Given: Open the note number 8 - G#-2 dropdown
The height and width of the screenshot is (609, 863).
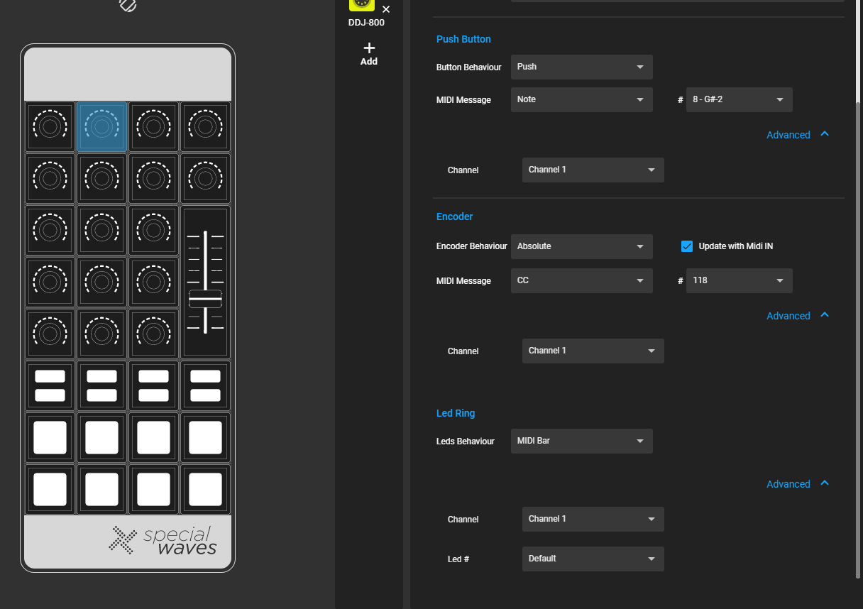Looking at the screenshot, I should point(739,99).
